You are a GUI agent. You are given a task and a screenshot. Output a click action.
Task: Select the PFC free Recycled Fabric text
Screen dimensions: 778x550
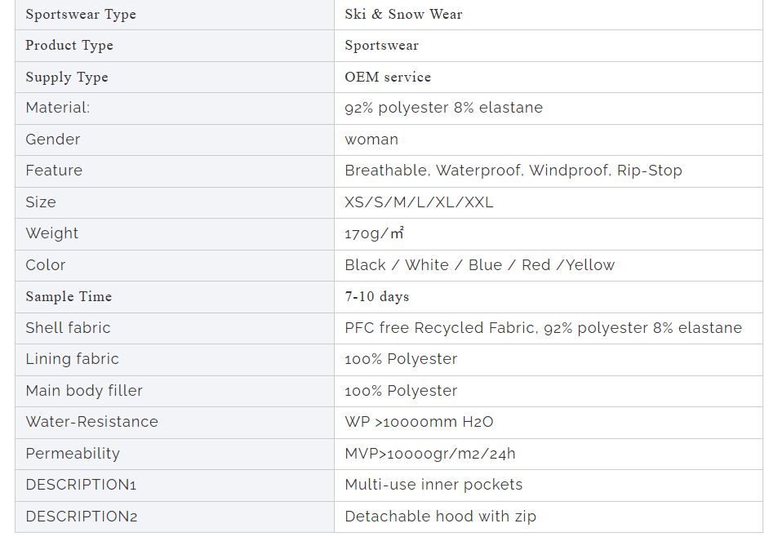coord(439,328)
